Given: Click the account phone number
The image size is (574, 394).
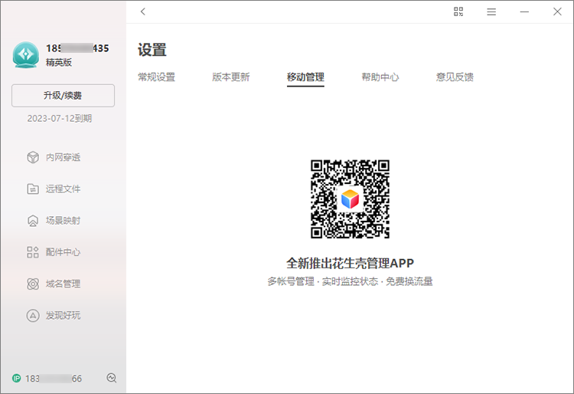Looking at the screenshot, I should pyautogui.click(x=77, y=48).
